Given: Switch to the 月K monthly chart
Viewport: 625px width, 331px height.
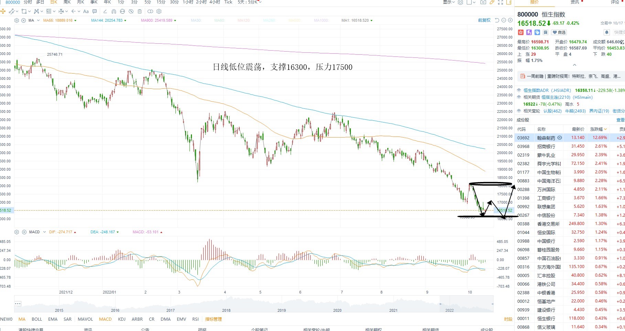Looking at the screenshot, I should pyautogui.click(x=80, y=2).
